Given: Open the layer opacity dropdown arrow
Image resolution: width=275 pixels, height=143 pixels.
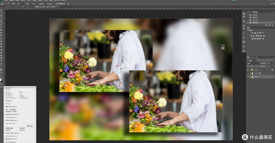Looking at the screenshot, I should [x=272, y=63].
